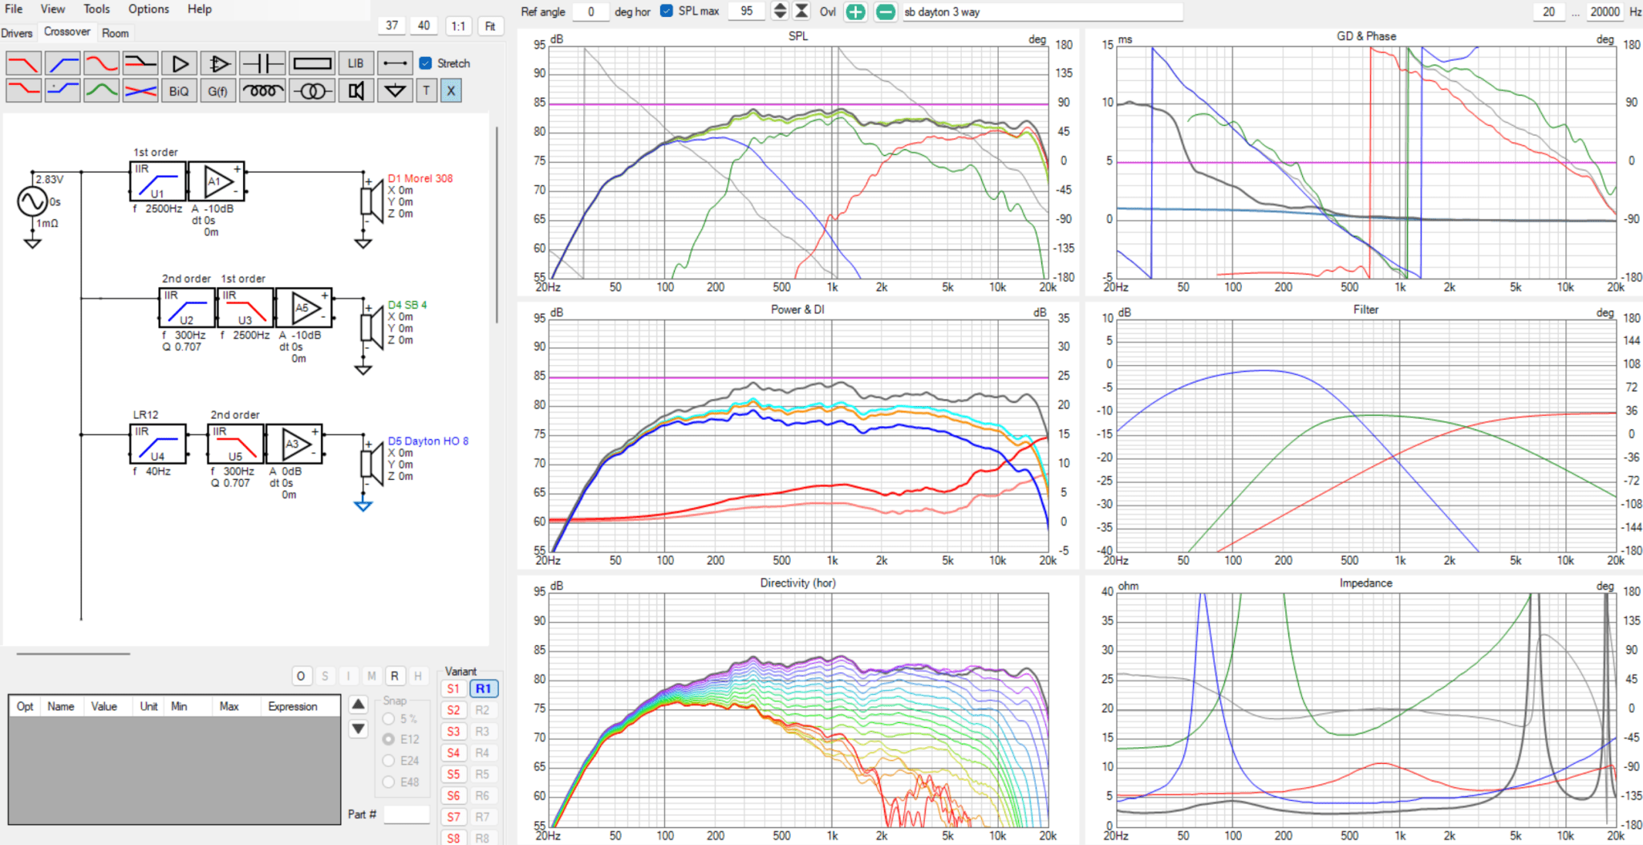Add a green peak filter block
This screenshot has width=1643, height=845.
tap(102, 91)
